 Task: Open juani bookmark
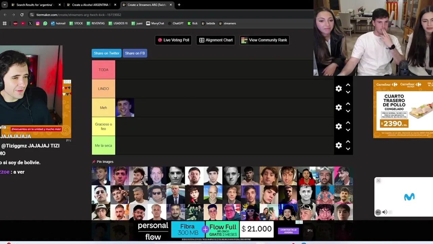pos(137,23)
